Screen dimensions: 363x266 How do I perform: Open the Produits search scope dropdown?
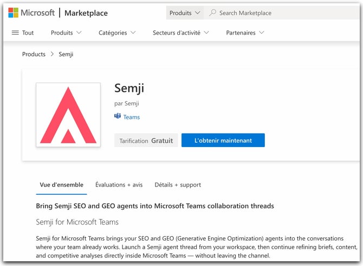pos(185,13)
